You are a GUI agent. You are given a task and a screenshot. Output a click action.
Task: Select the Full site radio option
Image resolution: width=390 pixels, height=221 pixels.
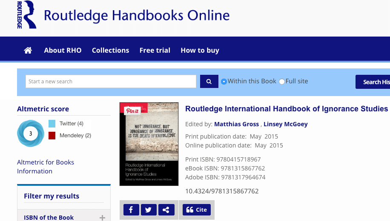[x=282, y=82]
